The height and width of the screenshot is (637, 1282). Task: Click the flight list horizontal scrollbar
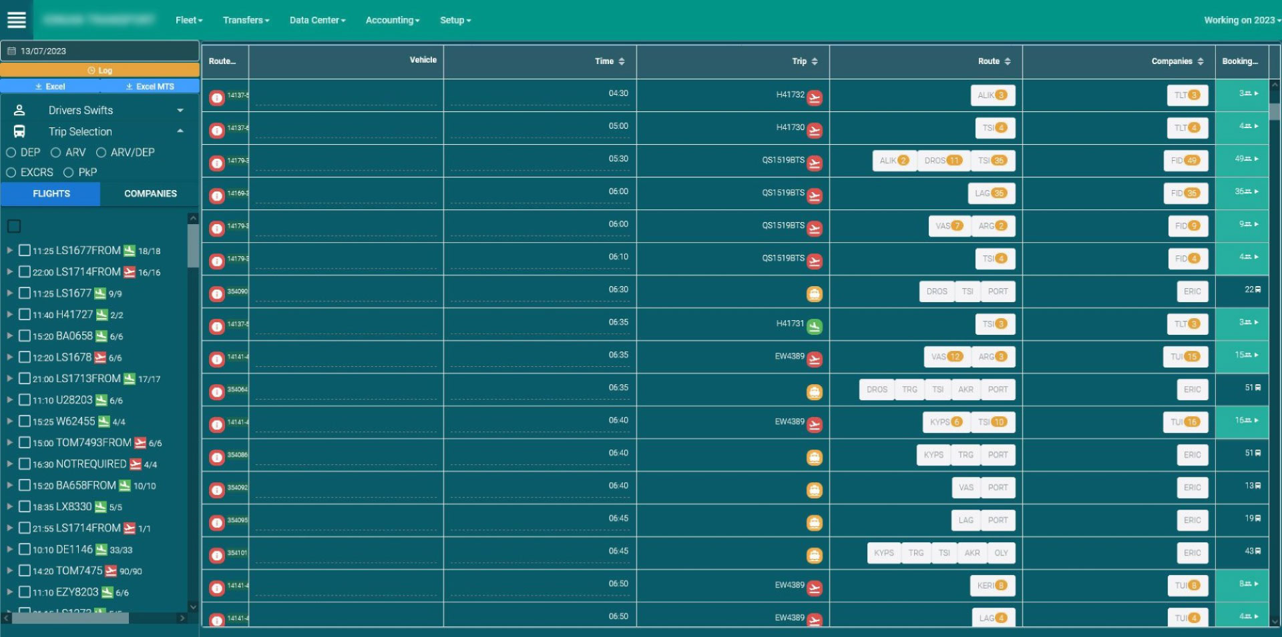tap(70, 618)
